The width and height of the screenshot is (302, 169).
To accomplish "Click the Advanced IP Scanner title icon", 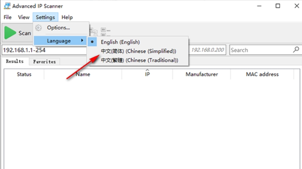I will (7, 6).
